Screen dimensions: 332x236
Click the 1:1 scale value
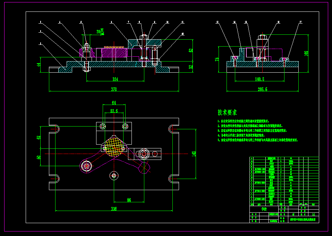point(314,214)
